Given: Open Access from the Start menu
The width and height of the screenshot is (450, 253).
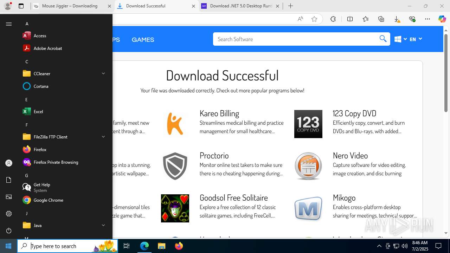Looking at the screenshot, I should (63, 35).
